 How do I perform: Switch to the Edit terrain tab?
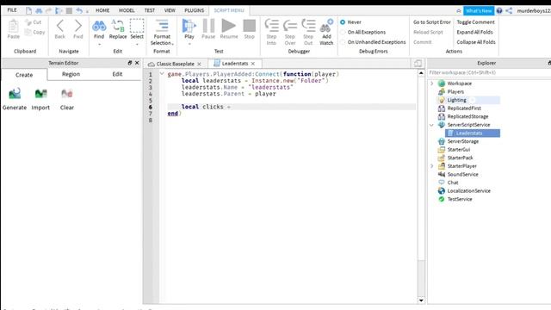point(117,74)
